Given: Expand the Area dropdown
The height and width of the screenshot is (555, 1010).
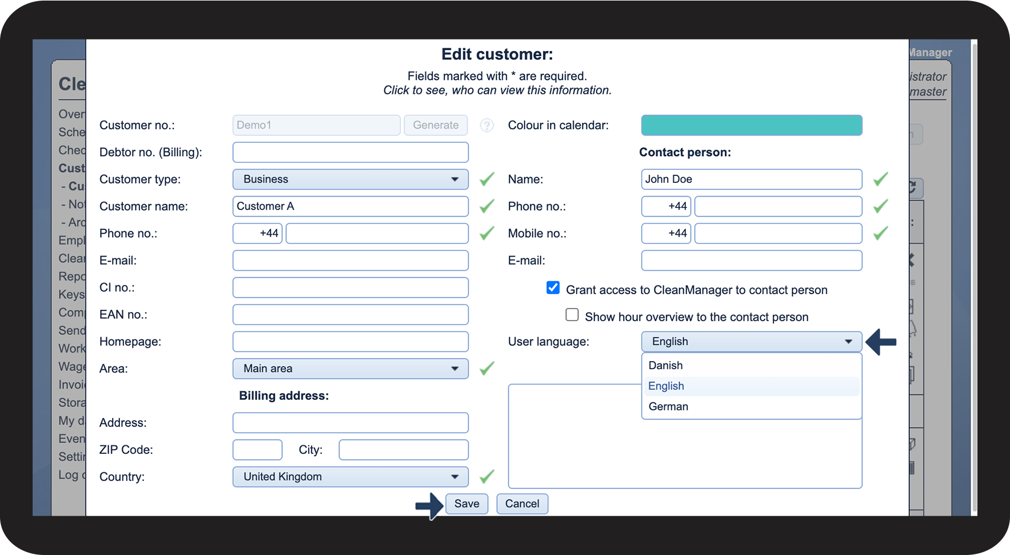Looking at the screenshot, I should (x=350, y=369).
